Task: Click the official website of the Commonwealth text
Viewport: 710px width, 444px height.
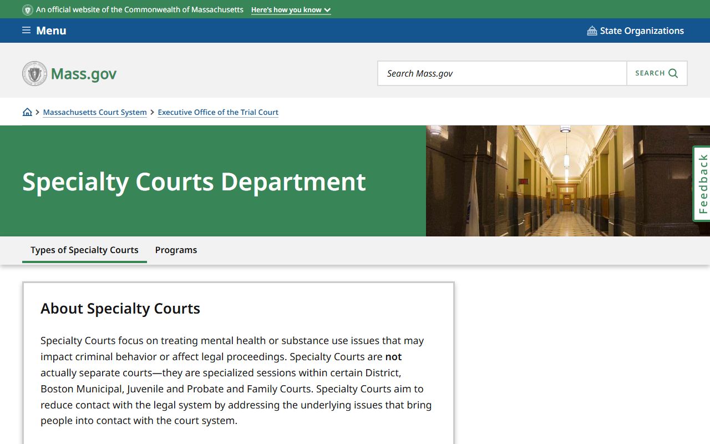Action: click(140, 10)
